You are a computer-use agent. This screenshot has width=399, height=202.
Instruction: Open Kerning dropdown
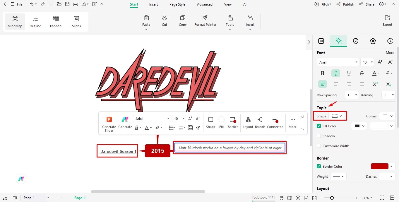388,95
